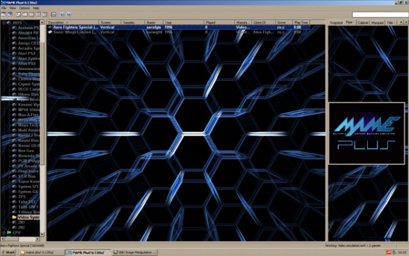
Task: Sort by Screen column header
Action: pyautogui.click(x=110, y=23)
